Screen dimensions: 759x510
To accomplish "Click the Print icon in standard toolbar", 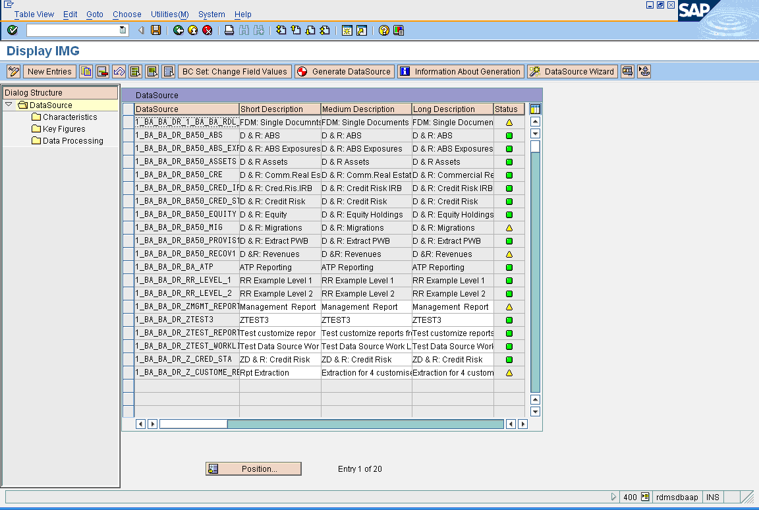I will [229, 30].
